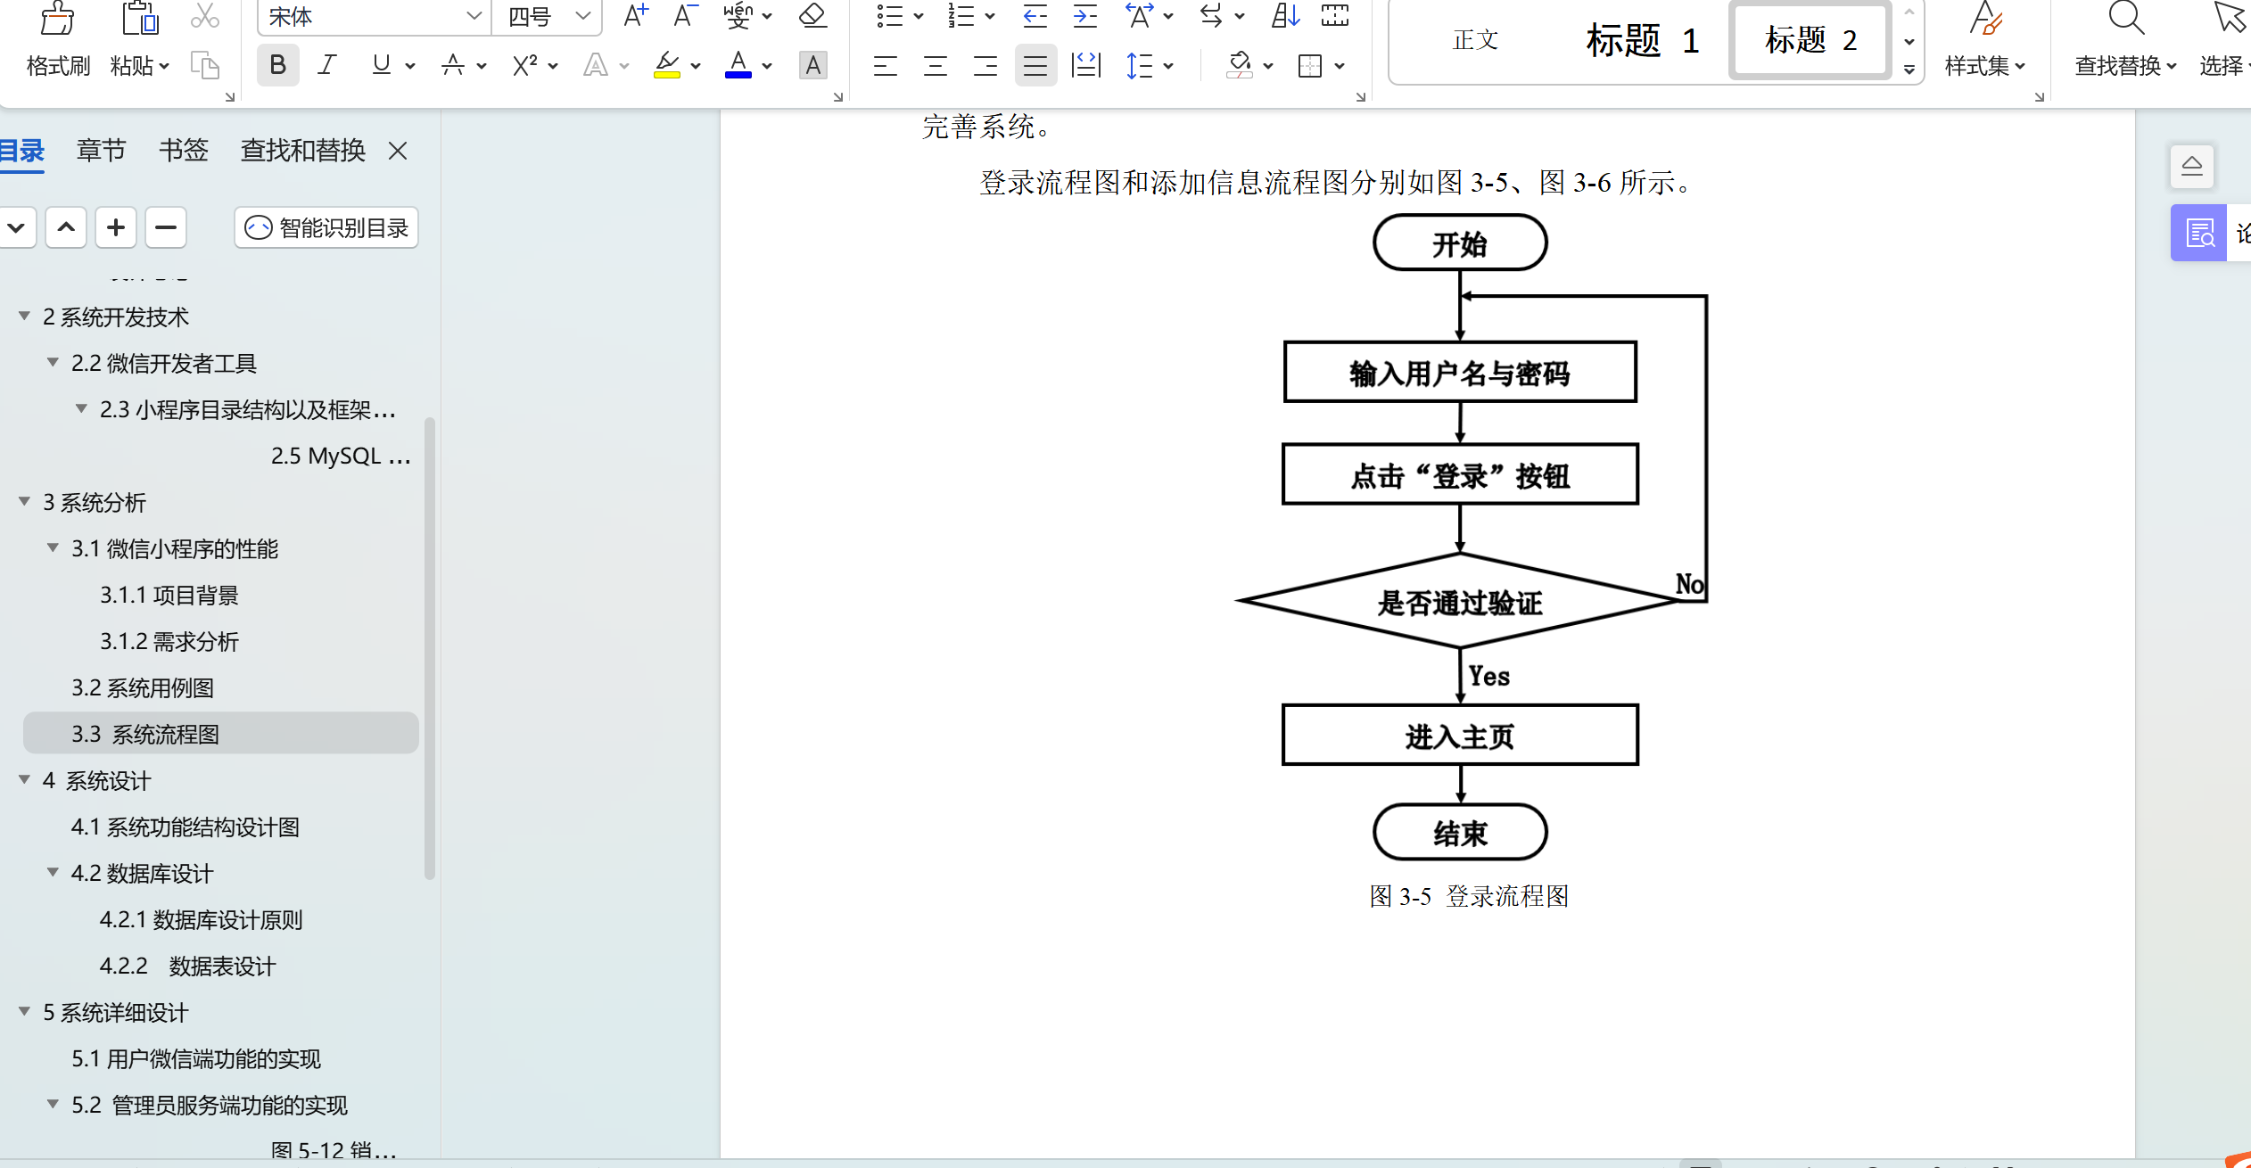Open the 宋体 font name dropdown
This screenshot has height=1168, width=2251.
point(474,16)
